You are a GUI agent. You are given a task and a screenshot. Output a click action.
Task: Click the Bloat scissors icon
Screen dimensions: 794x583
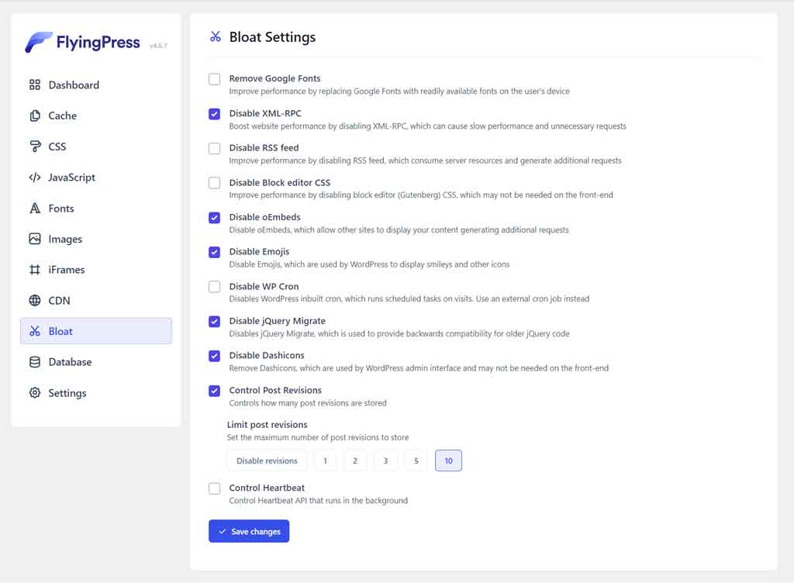coord(34,331)
